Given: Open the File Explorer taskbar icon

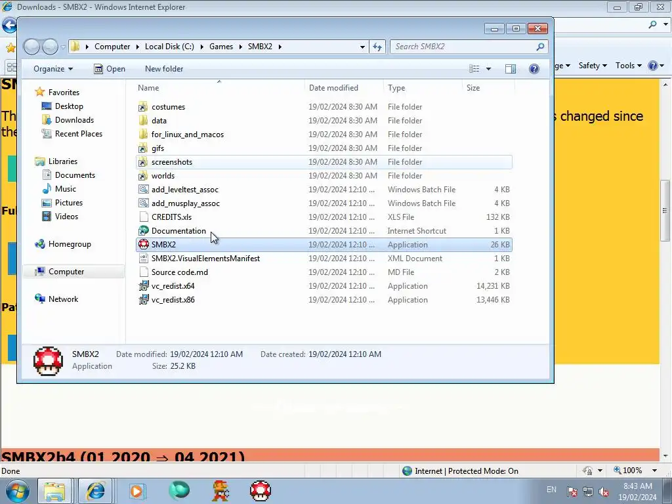Looking at the screenshot, I should coord(54,491).
